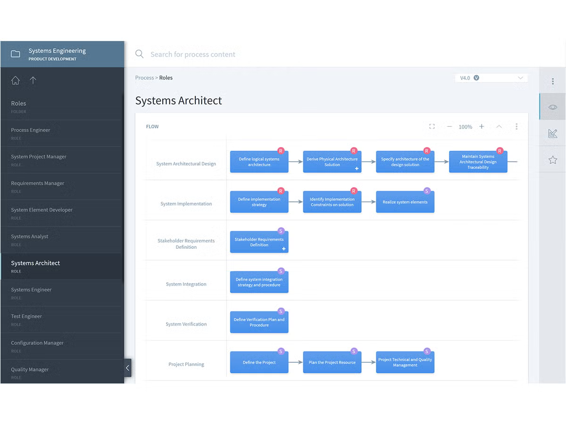Screen dimensions: 566x424
Task: Click the Roles breadcrumb link
Action: (x=166, y=78)
